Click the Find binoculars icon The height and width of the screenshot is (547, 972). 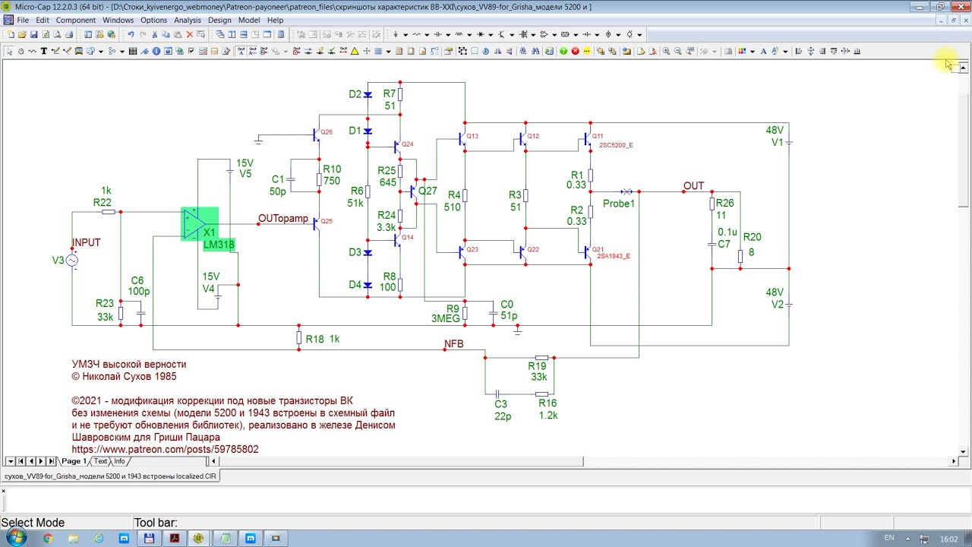tap(535, 51)
